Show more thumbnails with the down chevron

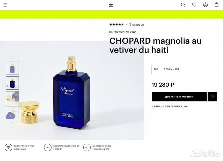[12, 122]
